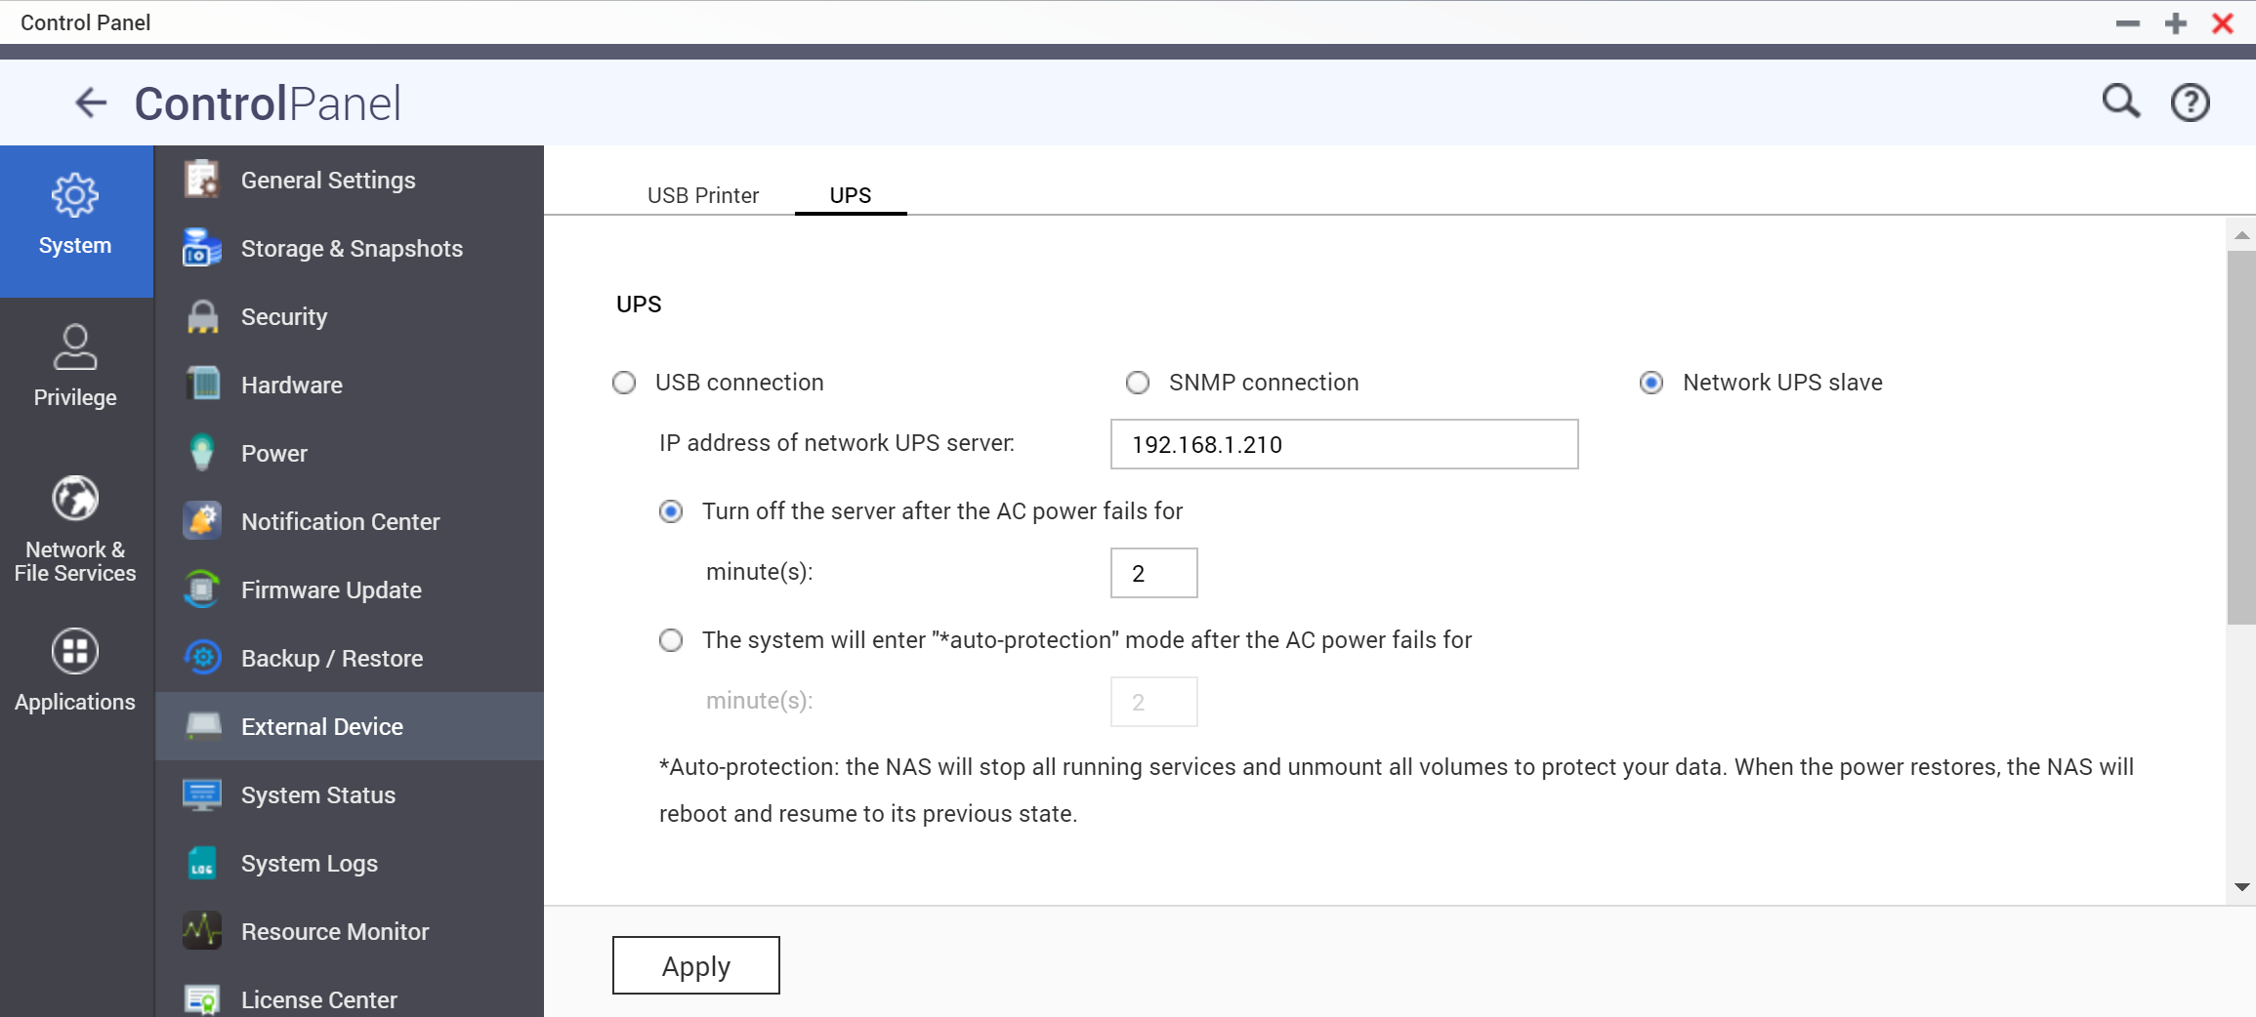The width and height of the screenshot is (2256, 1017).
Task: Open System Status page
Action: [x=350, y=794]
